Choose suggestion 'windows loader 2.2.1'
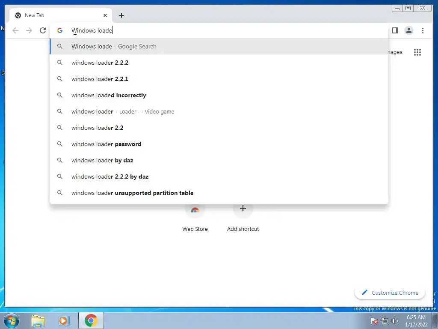This screenshot has height=329, width=438. click(x=219, y=79)
